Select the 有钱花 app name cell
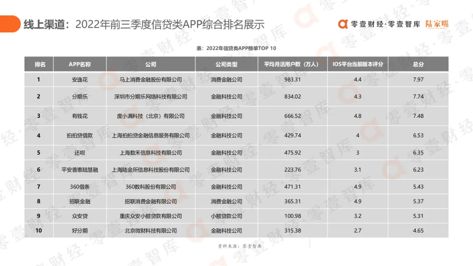Image resolution: width=473 pixels, height=266 pixels. (80, 116)
